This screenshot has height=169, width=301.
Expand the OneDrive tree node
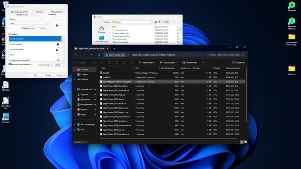click(x=74, y=79)
